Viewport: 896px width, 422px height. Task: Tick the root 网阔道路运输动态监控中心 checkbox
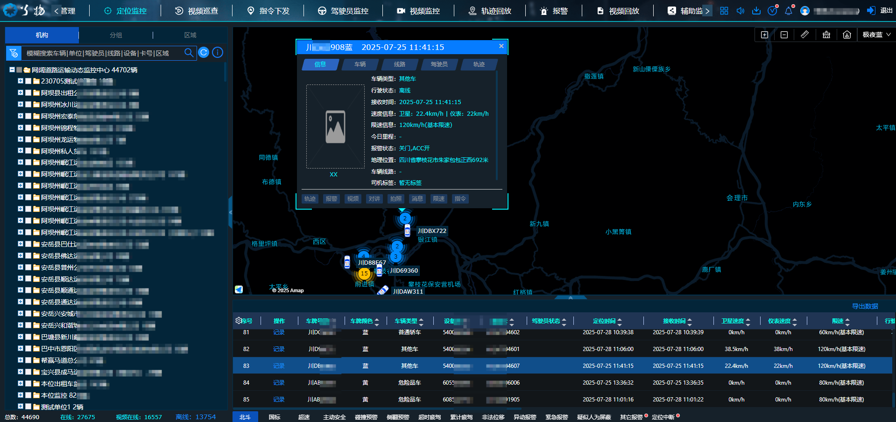click(19, 70)
